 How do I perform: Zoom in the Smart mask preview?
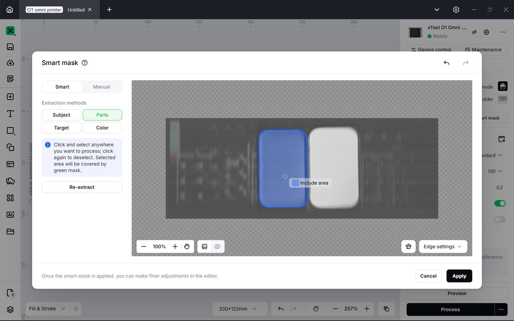pos(175,247)
